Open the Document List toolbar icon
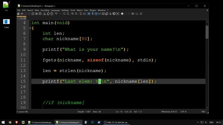The height and width of the screenshot is (125, 223). [x=107, y=14]
